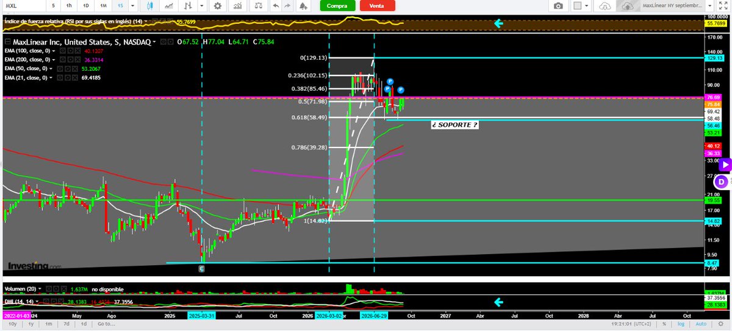Viewport: 732px width, 331px height.
Task: Hide the MaxLinear Inc main series
Action: pos(163,42)
